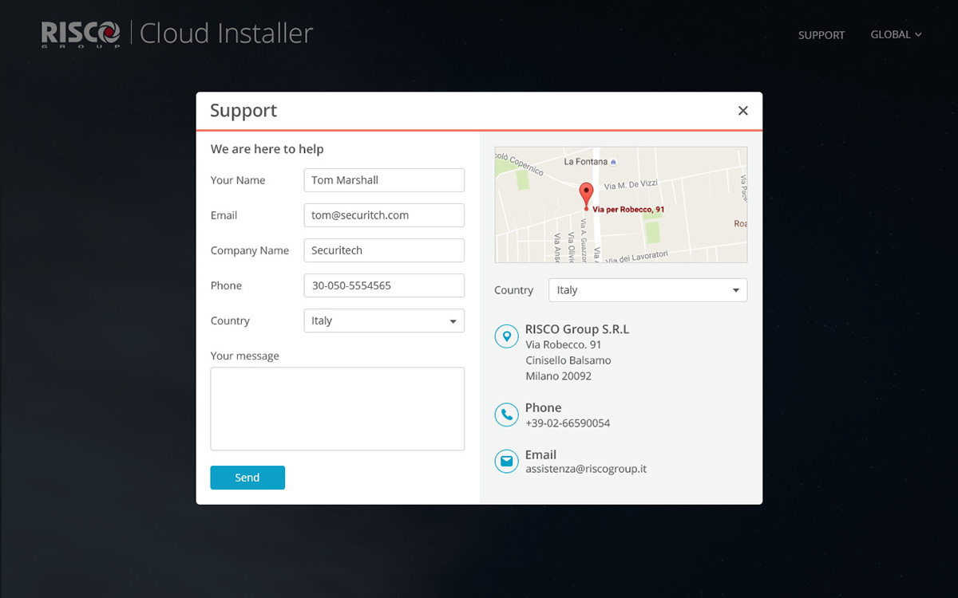Click the Via per Robecco, 91 map label
The image size is (958, 598).
[x=628, y=210]
